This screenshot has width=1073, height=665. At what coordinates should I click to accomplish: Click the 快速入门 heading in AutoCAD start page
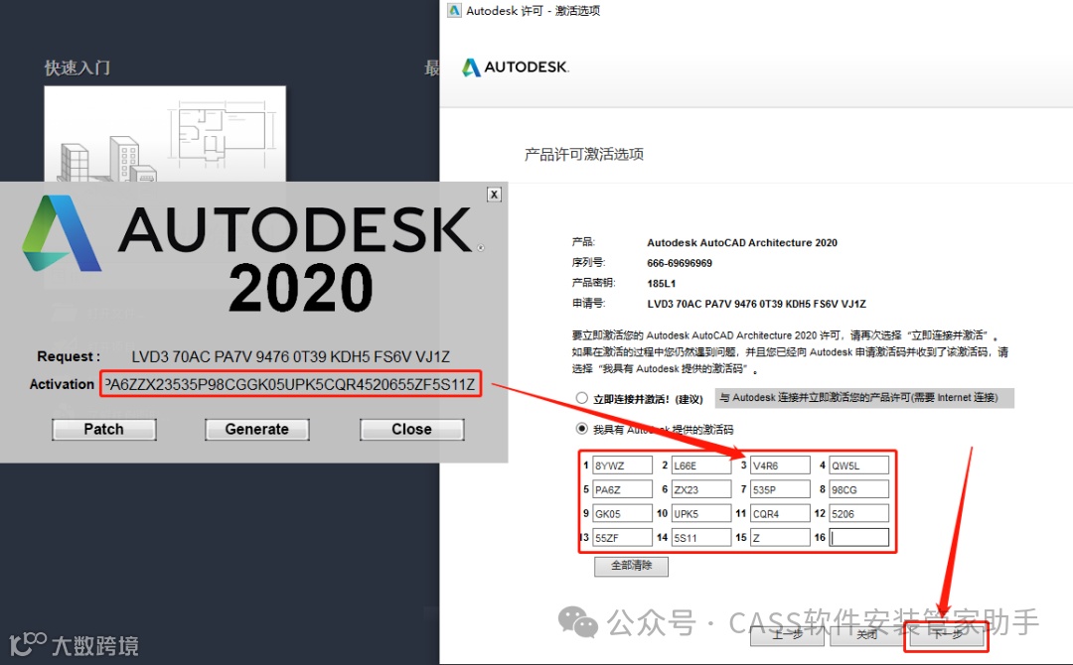(x=77, y=67)
